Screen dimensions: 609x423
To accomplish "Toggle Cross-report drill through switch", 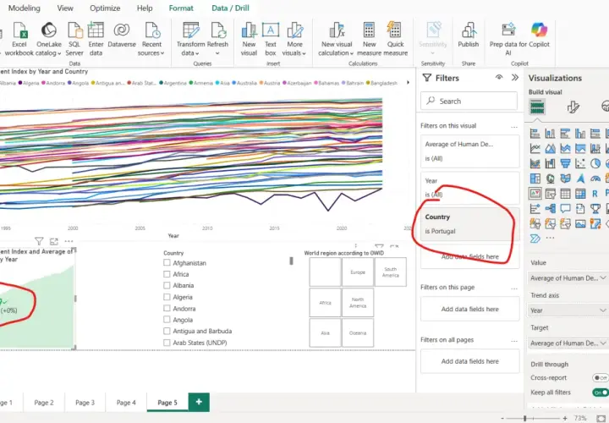I will (601, 377).
